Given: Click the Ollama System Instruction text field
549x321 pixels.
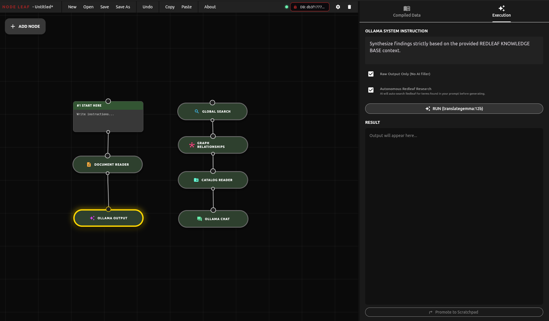Looking at the screenshot, I should click(x=454, y=50).
